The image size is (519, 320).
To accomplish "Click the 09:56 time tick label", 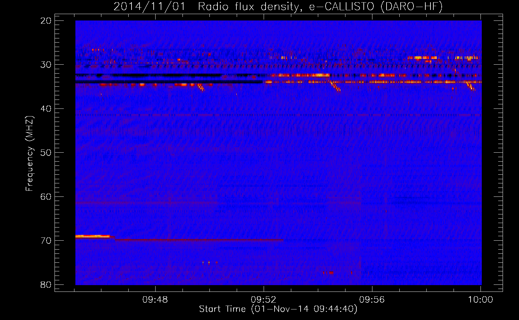I will click(372, 300).
